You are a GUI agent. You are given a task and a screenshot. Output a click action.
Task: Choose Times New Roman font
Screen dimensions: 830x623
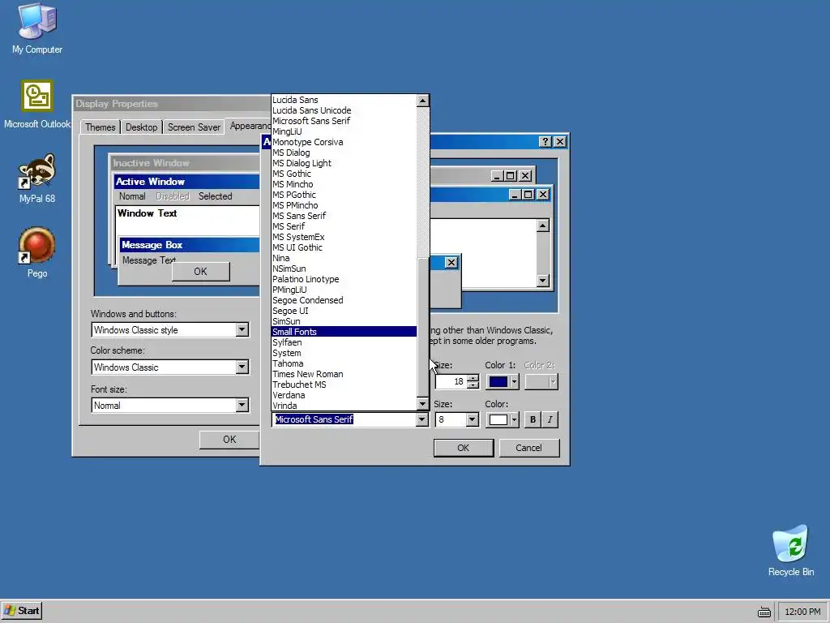click(344, 374)
